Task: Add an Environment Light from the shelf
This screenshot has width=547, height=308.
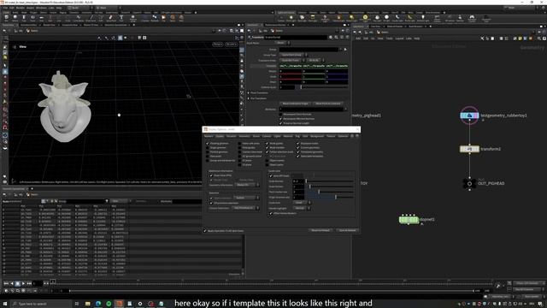Action: point(365,18)
